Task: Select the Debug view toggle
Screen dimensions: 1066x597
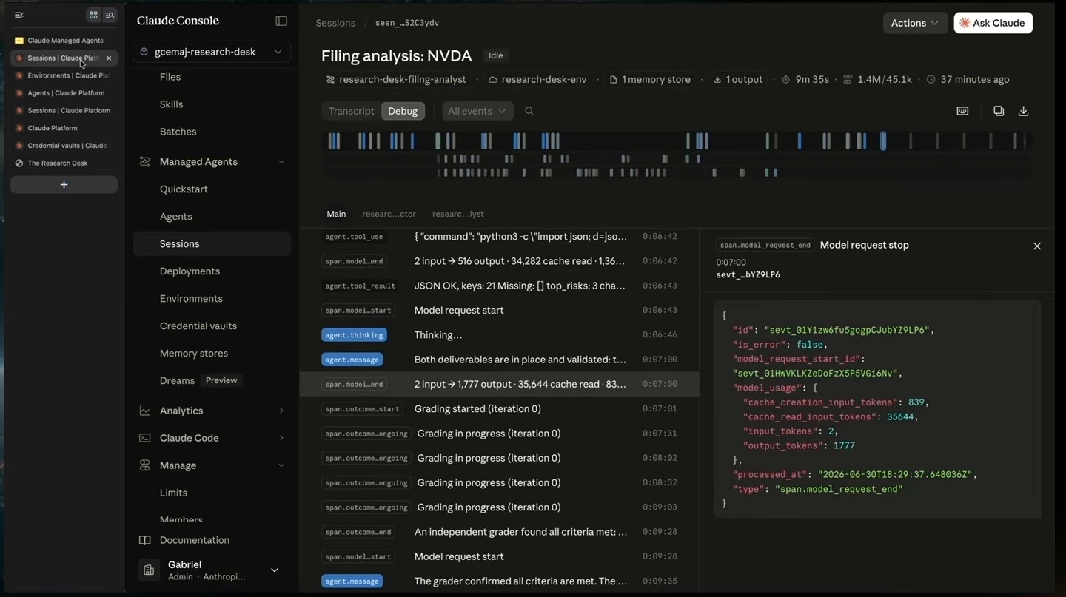Action: click(403, 111)
